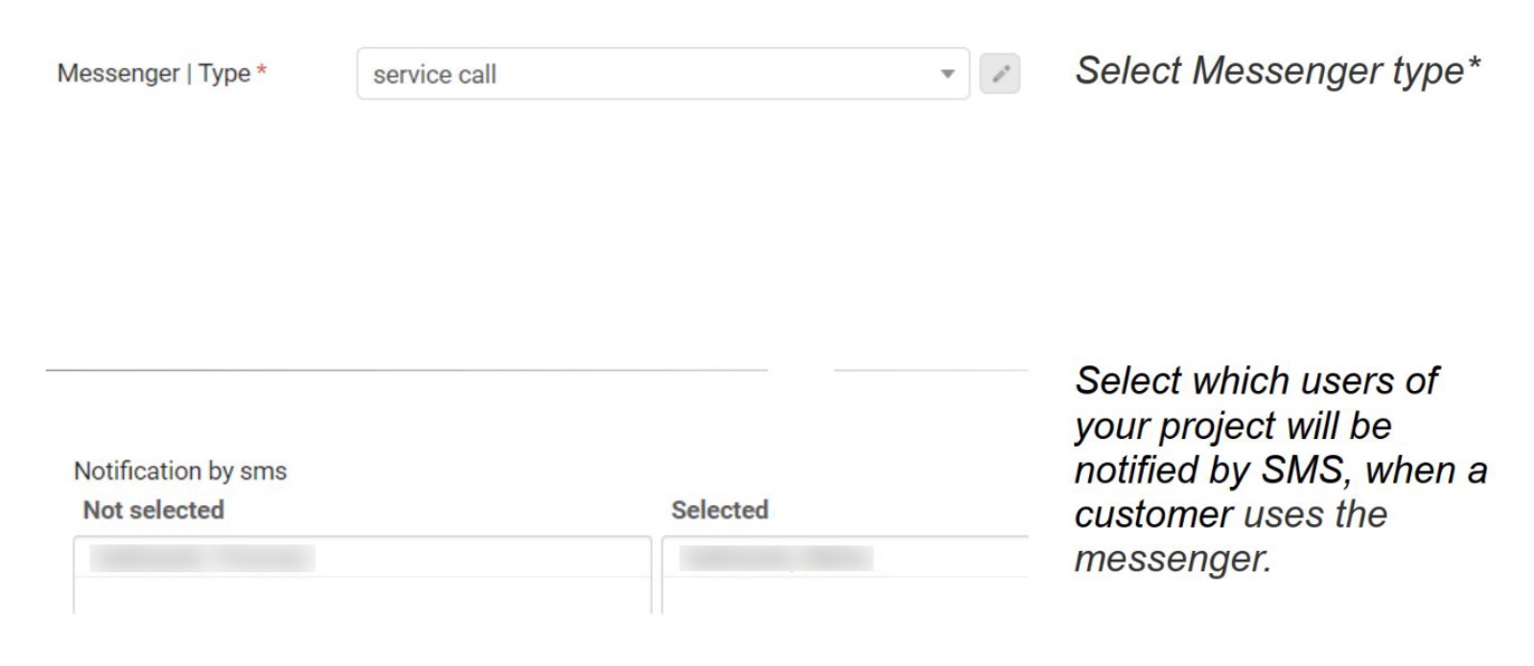Image resolution: width=1534 pixels, height=666 pixels.
Task: Select the blurred user in Not selected list
Action: pos(202,558)
